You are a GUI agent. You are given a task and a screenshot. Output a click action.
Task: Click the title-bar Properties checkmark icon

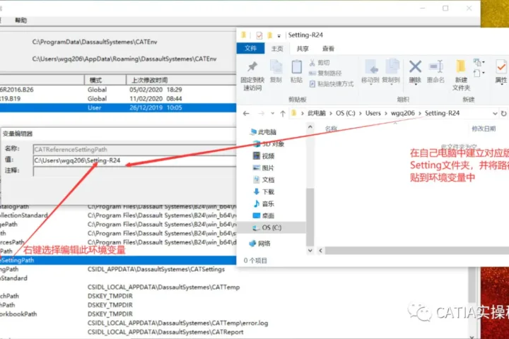pyautogui.click(x=259, y=35)
